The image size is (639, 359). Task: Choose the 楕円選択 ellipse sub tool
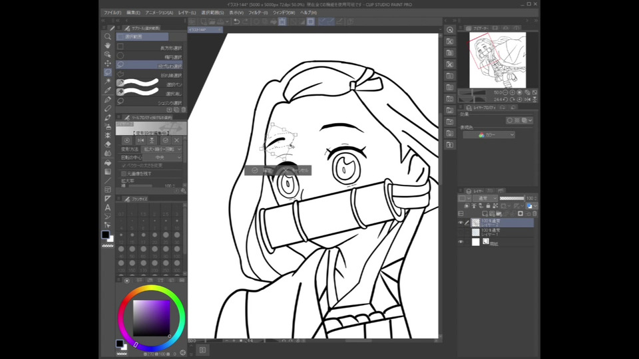pyautogui.click(x=149, y=57)
